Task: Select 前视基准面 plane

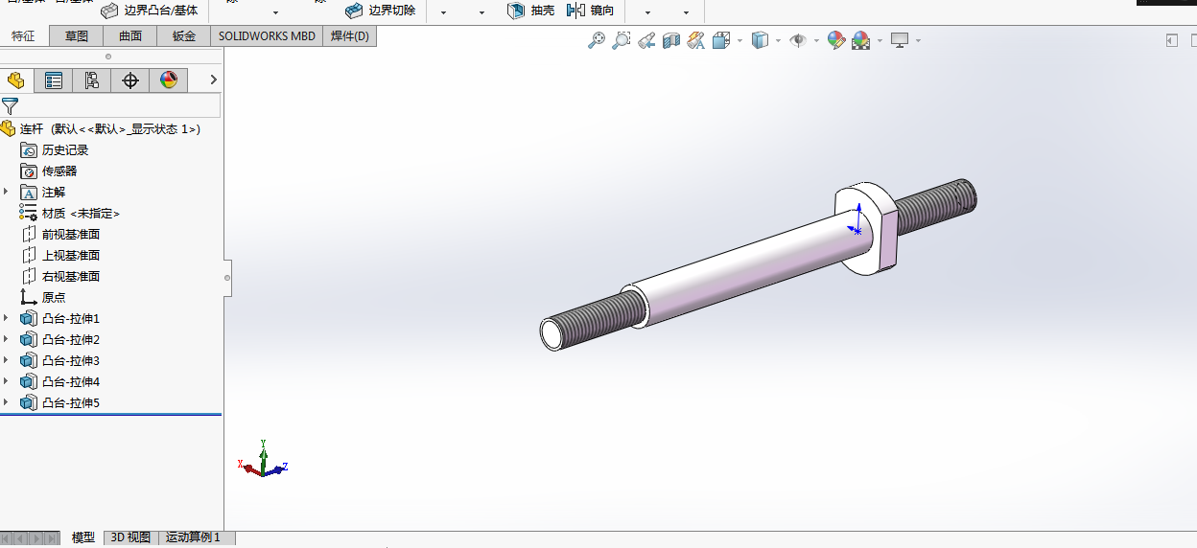Action: pos(60,234)
